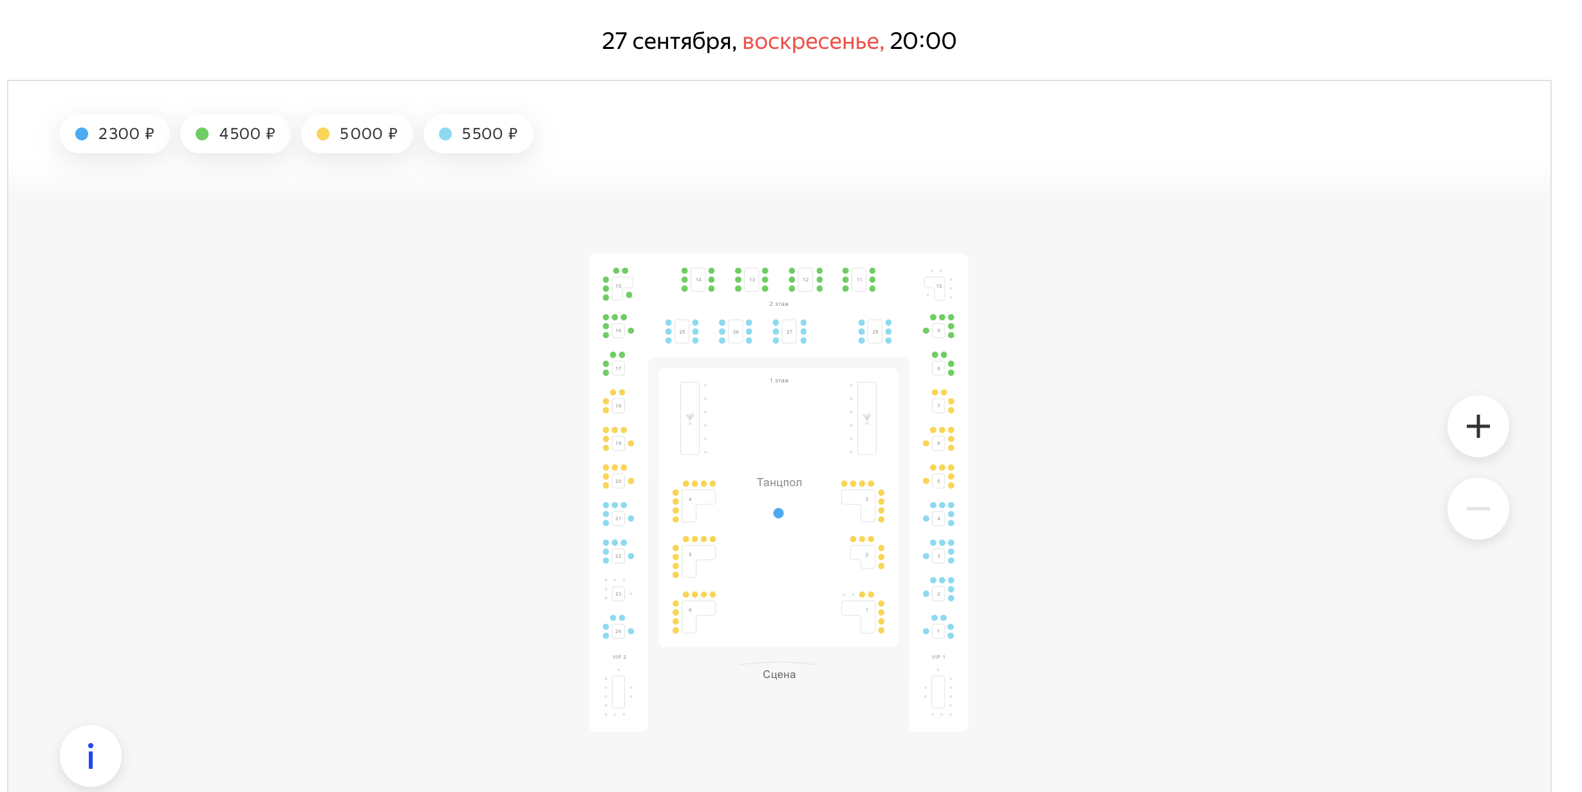Click the yellow dot in 5000 ₽ legend
1582x792 pixels.
pos(323,134)
